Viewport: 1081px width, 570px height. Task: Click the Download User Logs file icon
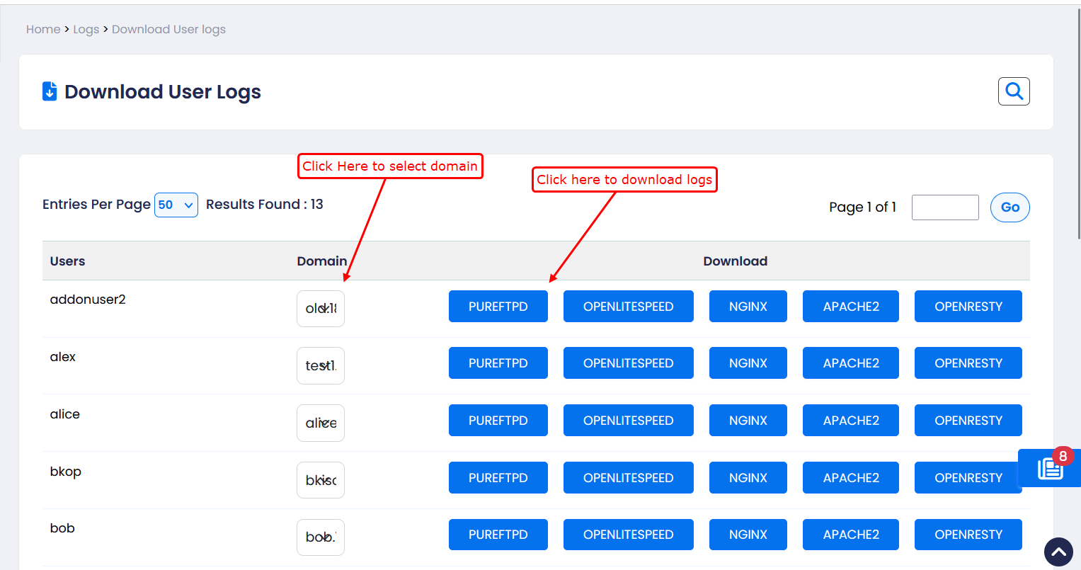pos(50,92)
